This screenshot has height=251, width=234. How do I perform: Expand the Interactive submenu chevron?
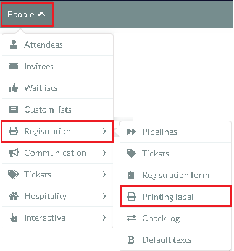pos(104,218)
